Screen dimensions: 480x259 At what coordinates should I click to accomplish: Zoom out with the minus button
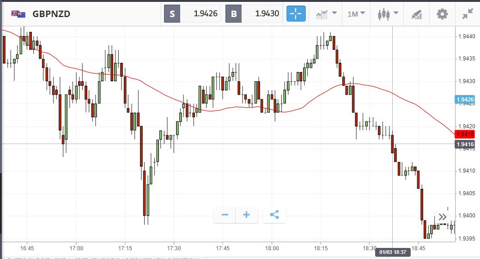click(x=225, y=215)
